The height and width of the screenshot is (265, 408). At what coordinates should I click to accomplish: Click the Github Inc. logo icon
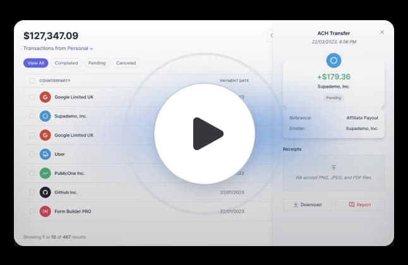tap(45, 192)
